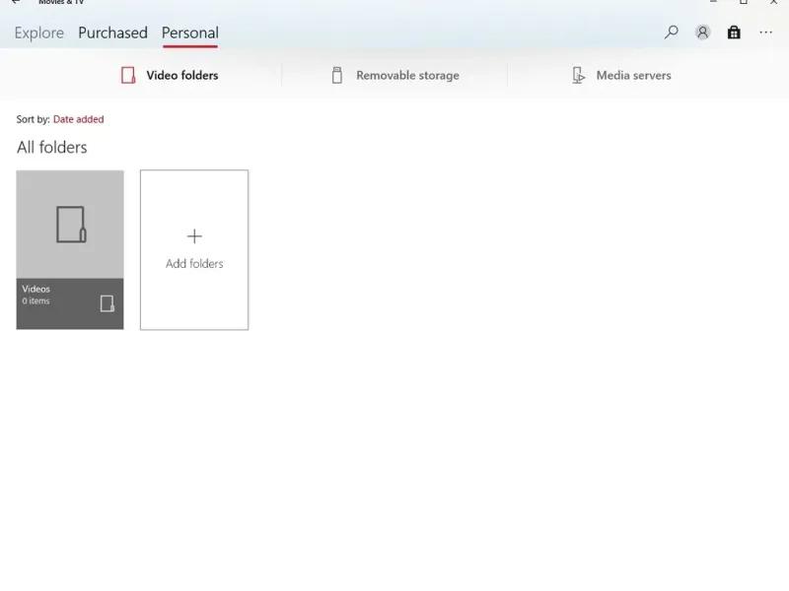The height and width of the screenshot is (591, 789).
Task: Maximize the Movies & TV window
Action: point(744,2)
